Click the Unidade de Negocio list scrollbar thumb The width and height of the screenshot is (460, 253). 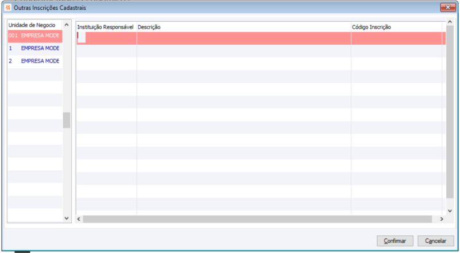pyautogui.click(x=67, y=120)
